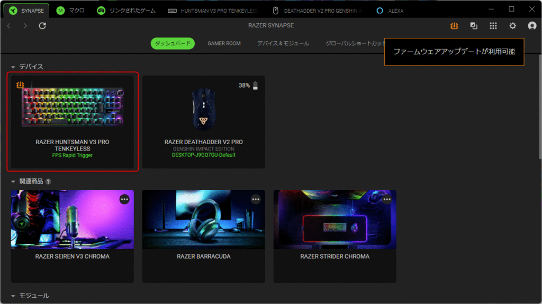Collapse the デバイス section
Screen dimensions: 542x304
coord(13,67)
